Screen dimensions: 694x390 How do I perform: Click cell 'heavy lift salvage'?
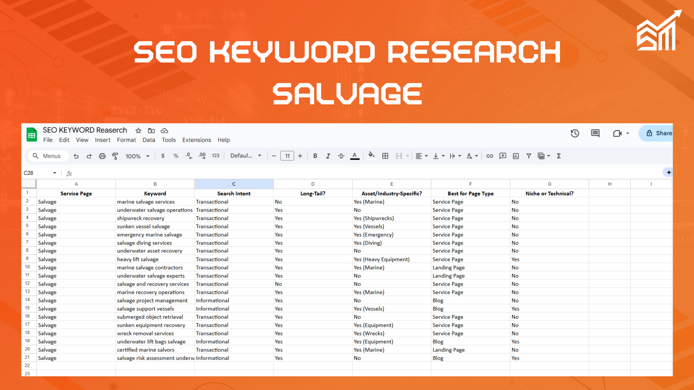tap(155, 259)
